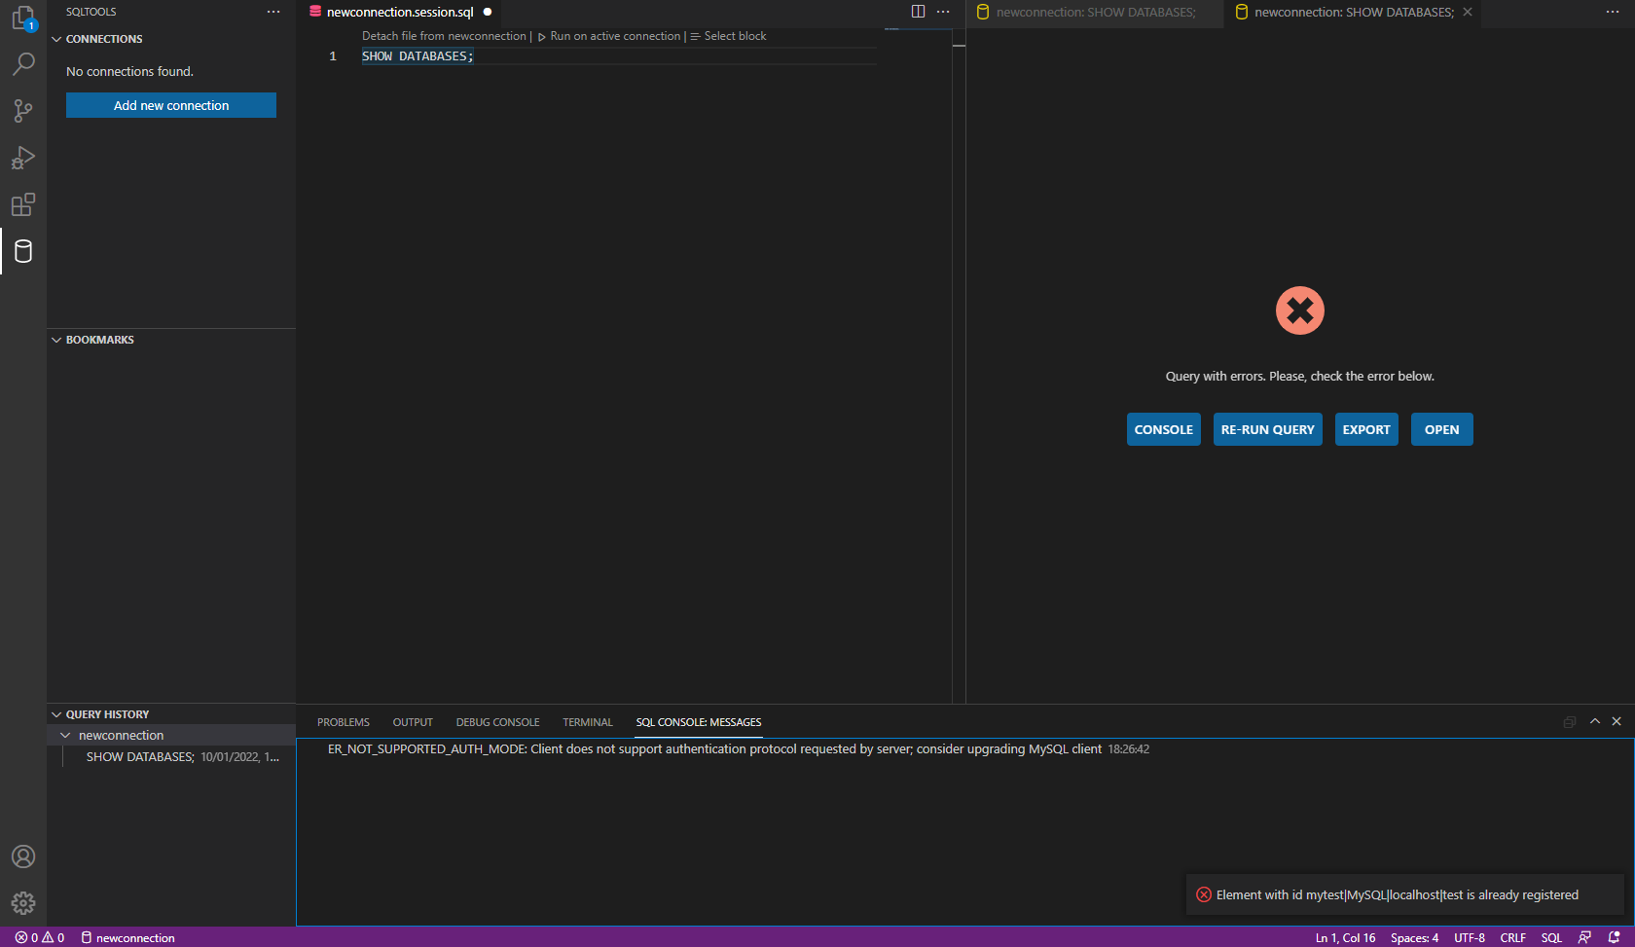
Task: Open the PROBLEMS panel tab
Action: 344,722
